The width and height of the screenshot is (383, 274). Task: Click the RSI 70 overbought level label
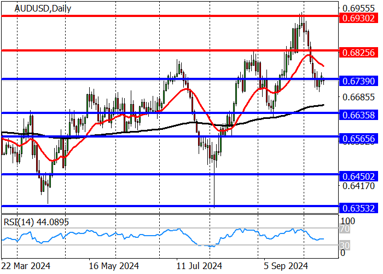tap(345, 229)
